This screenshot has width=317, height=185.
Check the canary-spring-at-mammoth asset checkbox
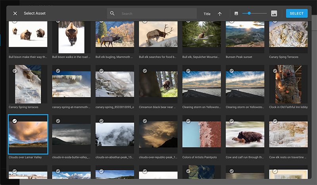[x=58, y=71]
